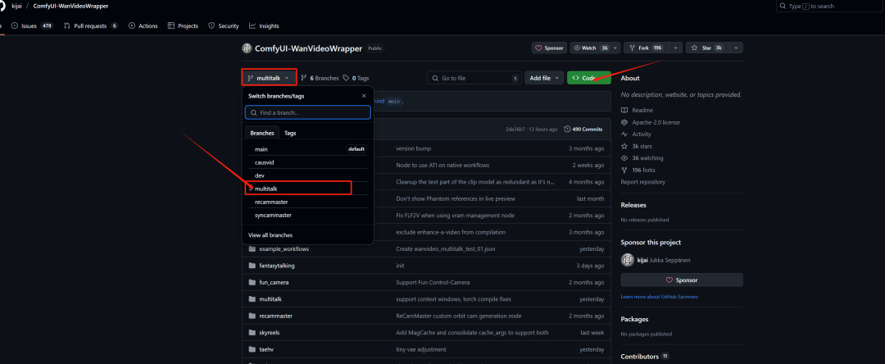Open the Add file dropdown
Viewport: 885px width, 364px height.
pyautogui.click(x=544, y=78)
